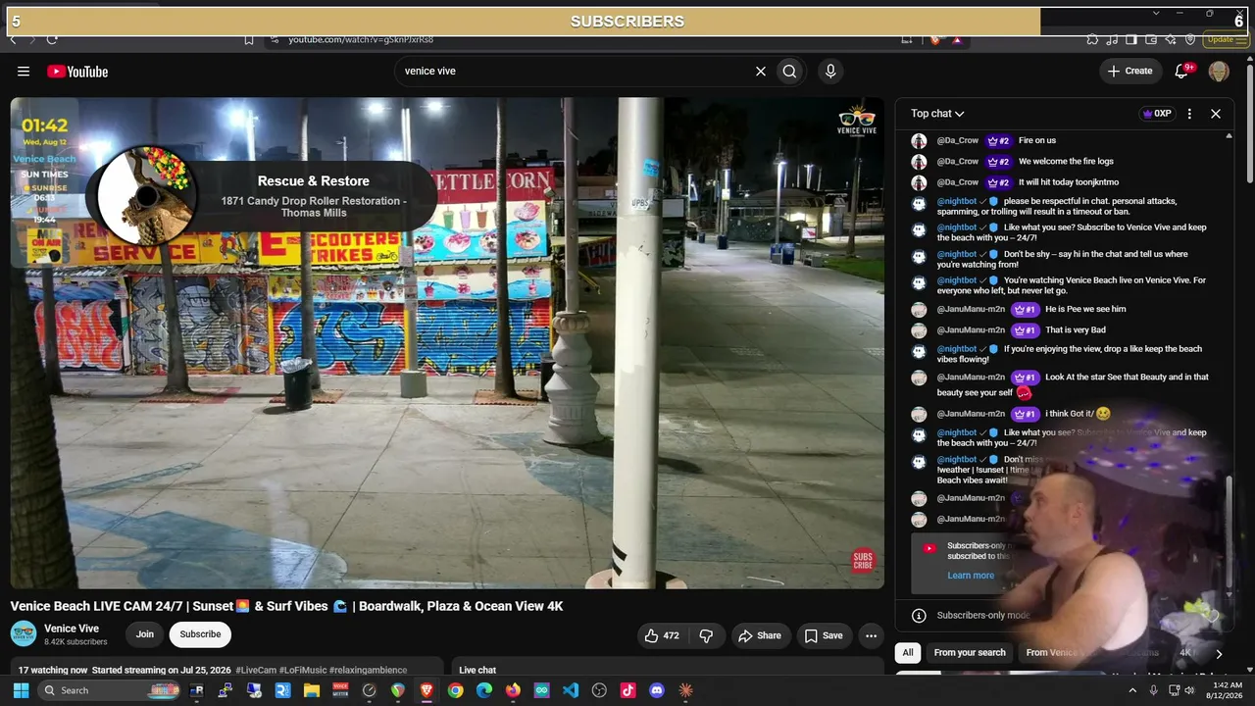Follow the 'Learn more' link in chat

(x=971, y=576)
